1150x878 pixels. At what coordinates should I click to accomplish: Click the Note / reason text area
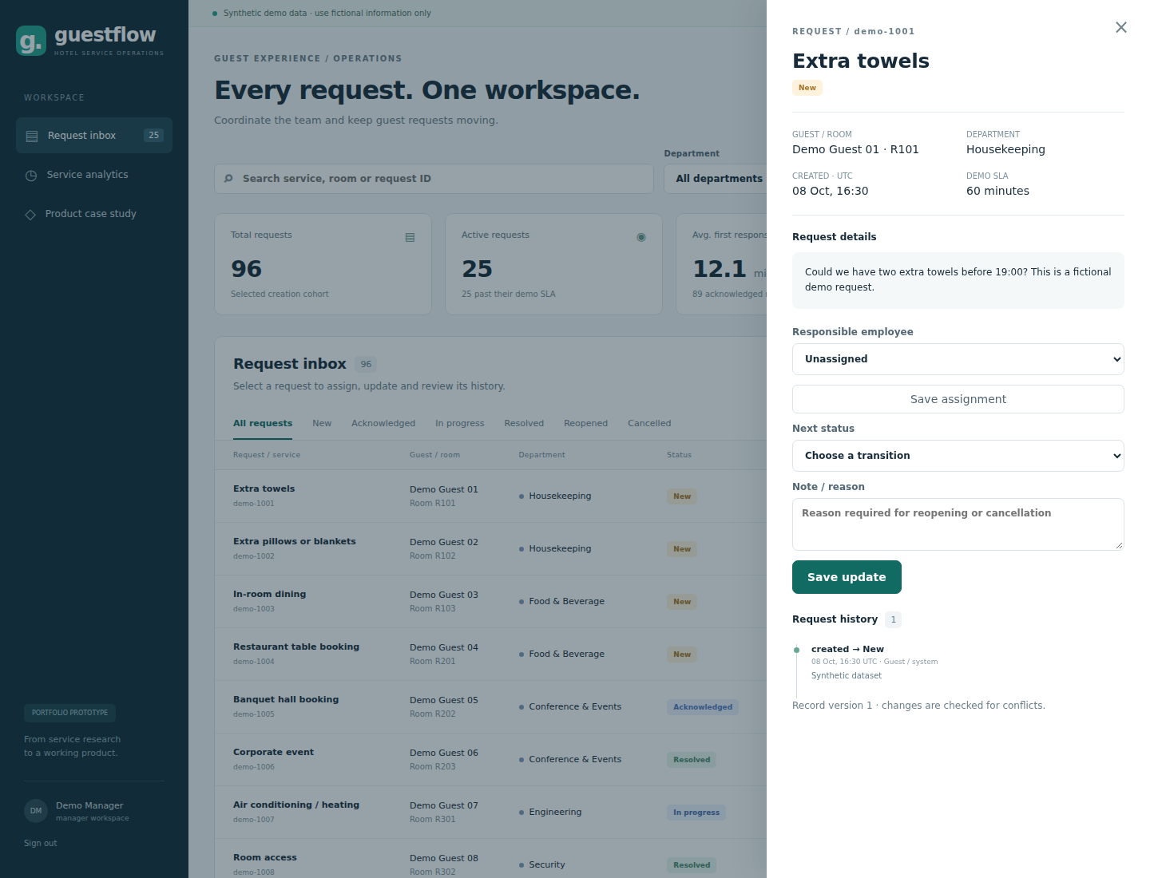tap(958, 524)
